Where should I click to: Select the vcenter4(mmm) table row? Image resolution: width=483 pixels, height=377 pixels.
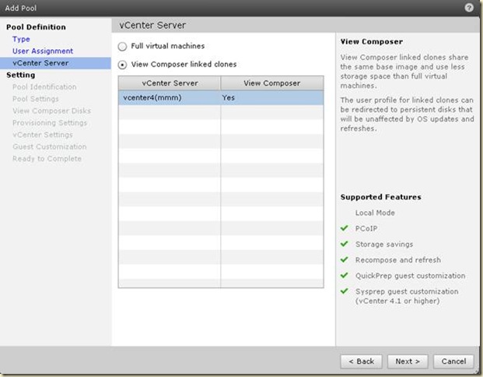pos(221,98)
